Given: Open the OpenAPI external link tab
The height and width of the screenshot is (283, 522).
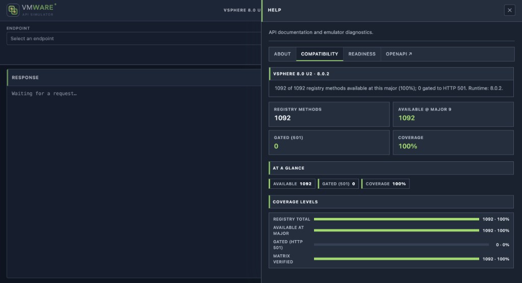Looking at the screenshot, I should pyautogui.click(x=399, y=54).
